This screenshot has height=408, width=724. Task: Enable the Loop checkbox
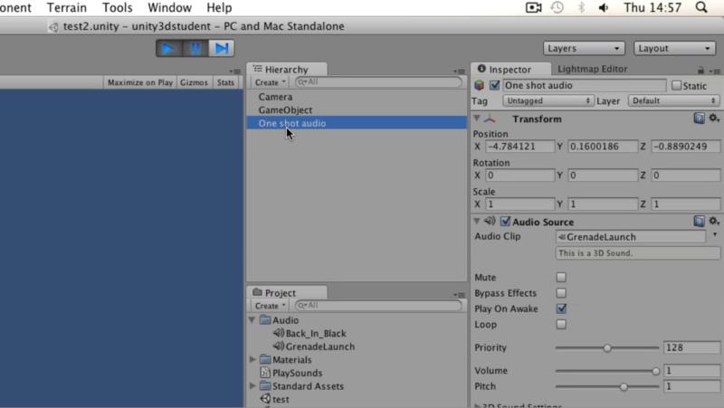pos(561,325)
